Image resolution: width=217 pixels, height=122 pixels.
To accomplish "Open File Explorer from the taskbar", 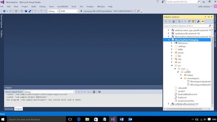I will [x=87, y=119].
